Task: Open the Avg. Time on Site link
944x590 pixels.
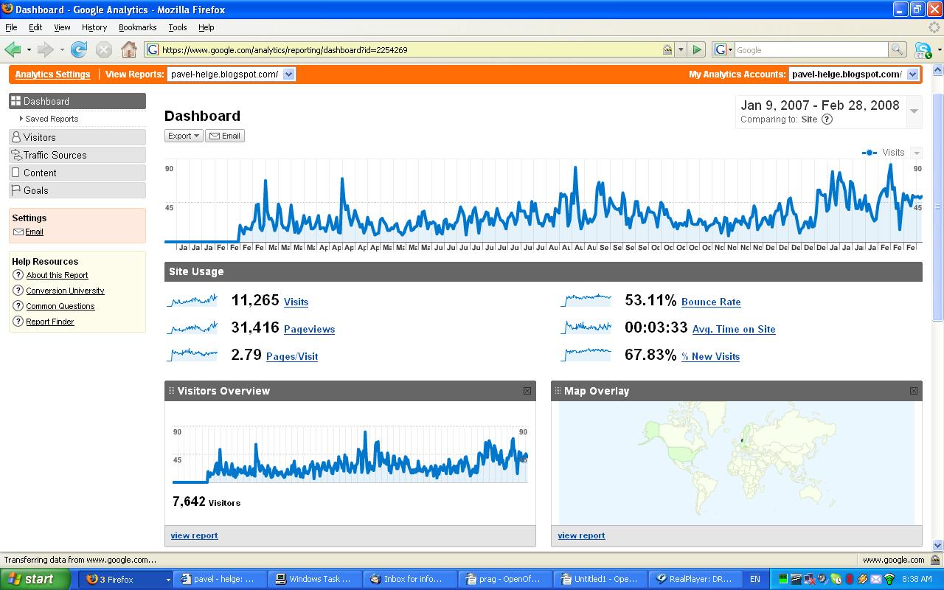Action: 734,329
